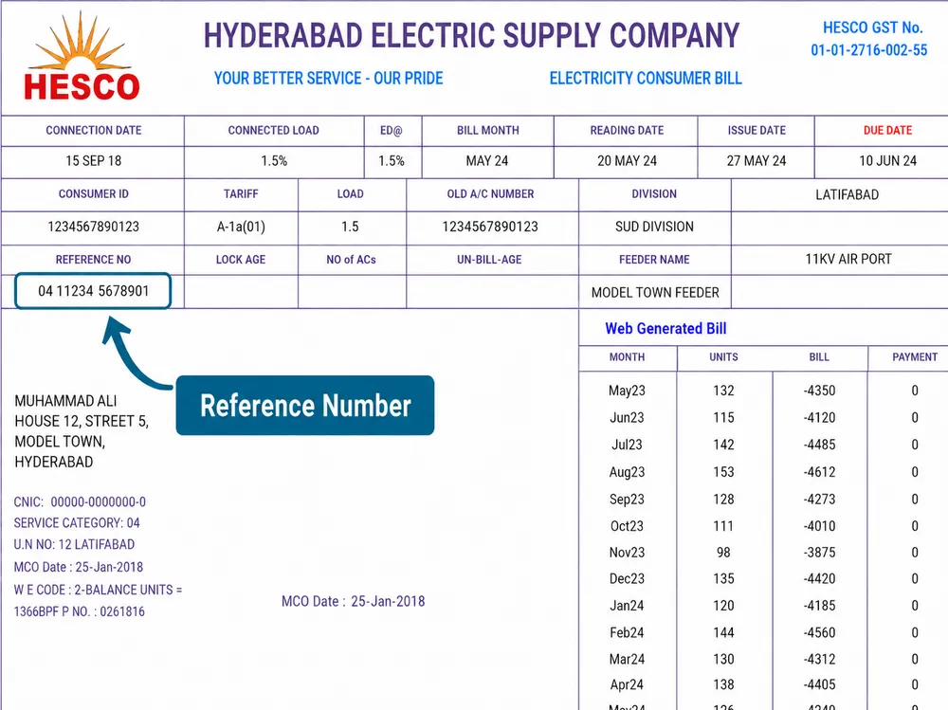Click the NO of ACs header
The height and width of the screenshot is (710, 948).
tap(351, 260)
